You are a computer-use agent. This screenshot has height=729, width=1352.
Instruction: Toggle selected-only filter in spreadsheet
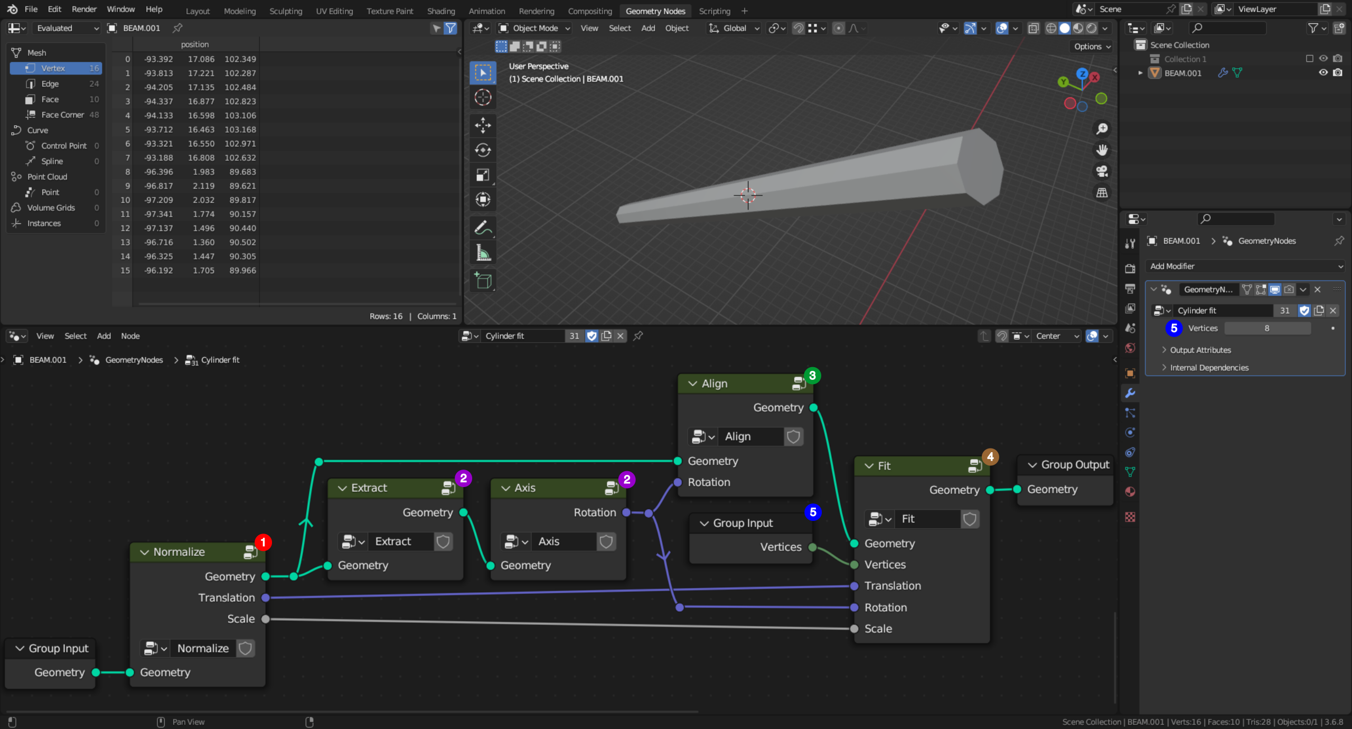pos(436,28)
